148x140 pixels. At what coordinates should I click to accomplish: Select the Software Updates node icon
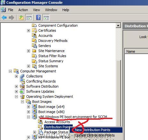tap(22, 91)
